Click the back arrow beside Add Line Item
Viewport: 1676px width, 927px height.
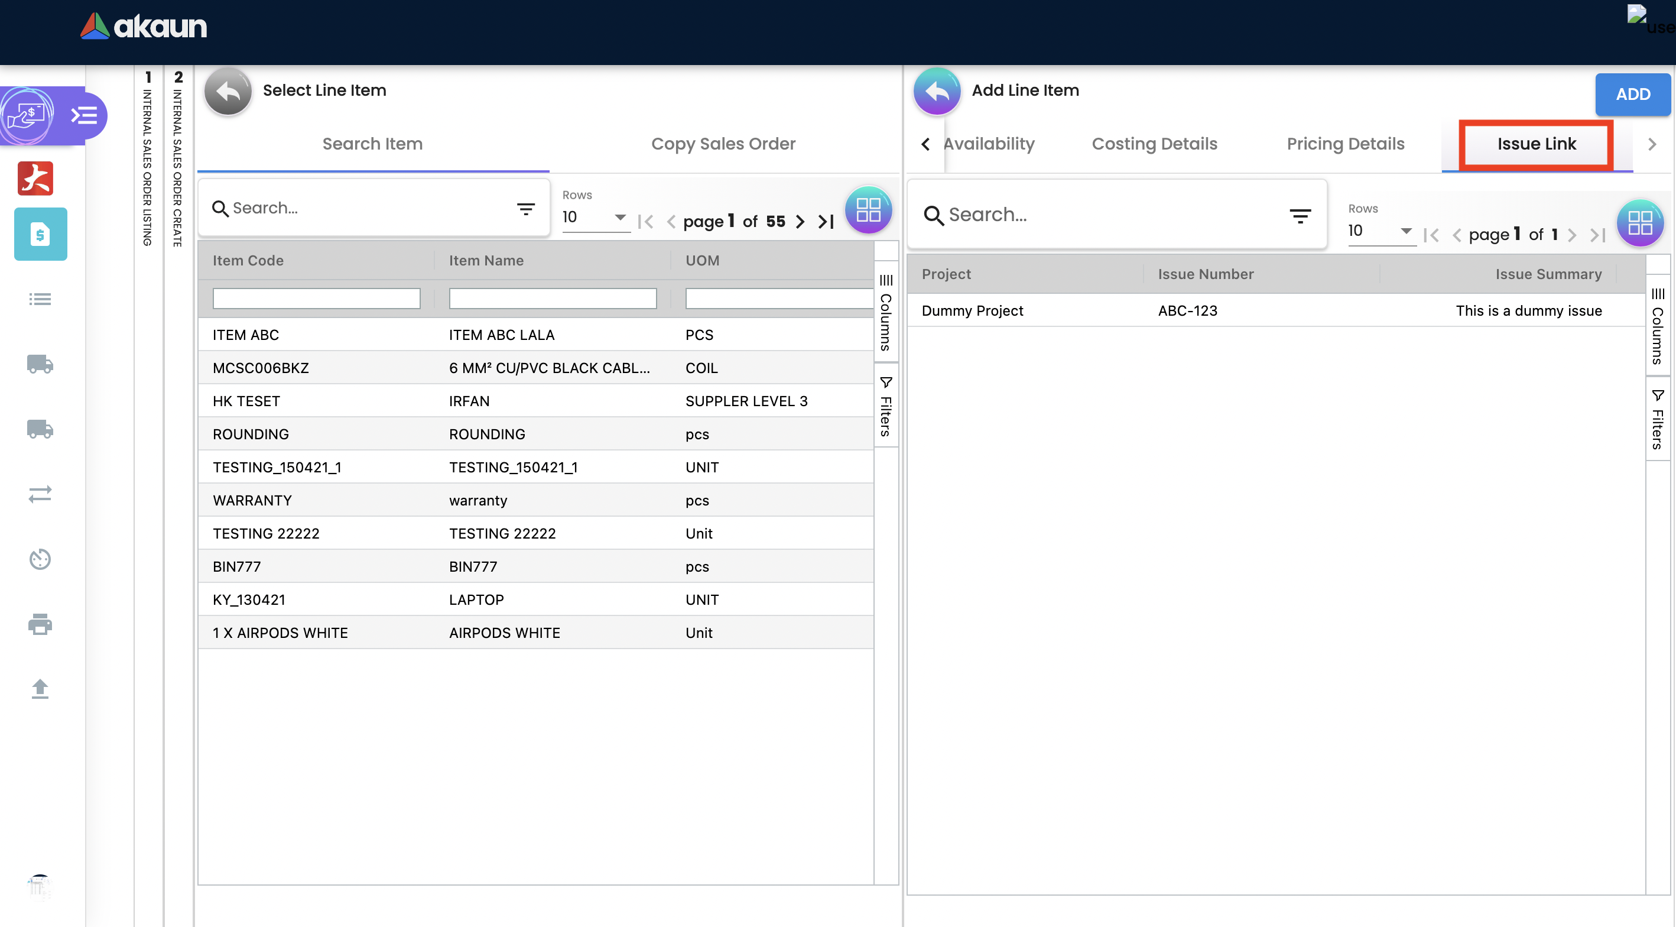tap(936, 92)
